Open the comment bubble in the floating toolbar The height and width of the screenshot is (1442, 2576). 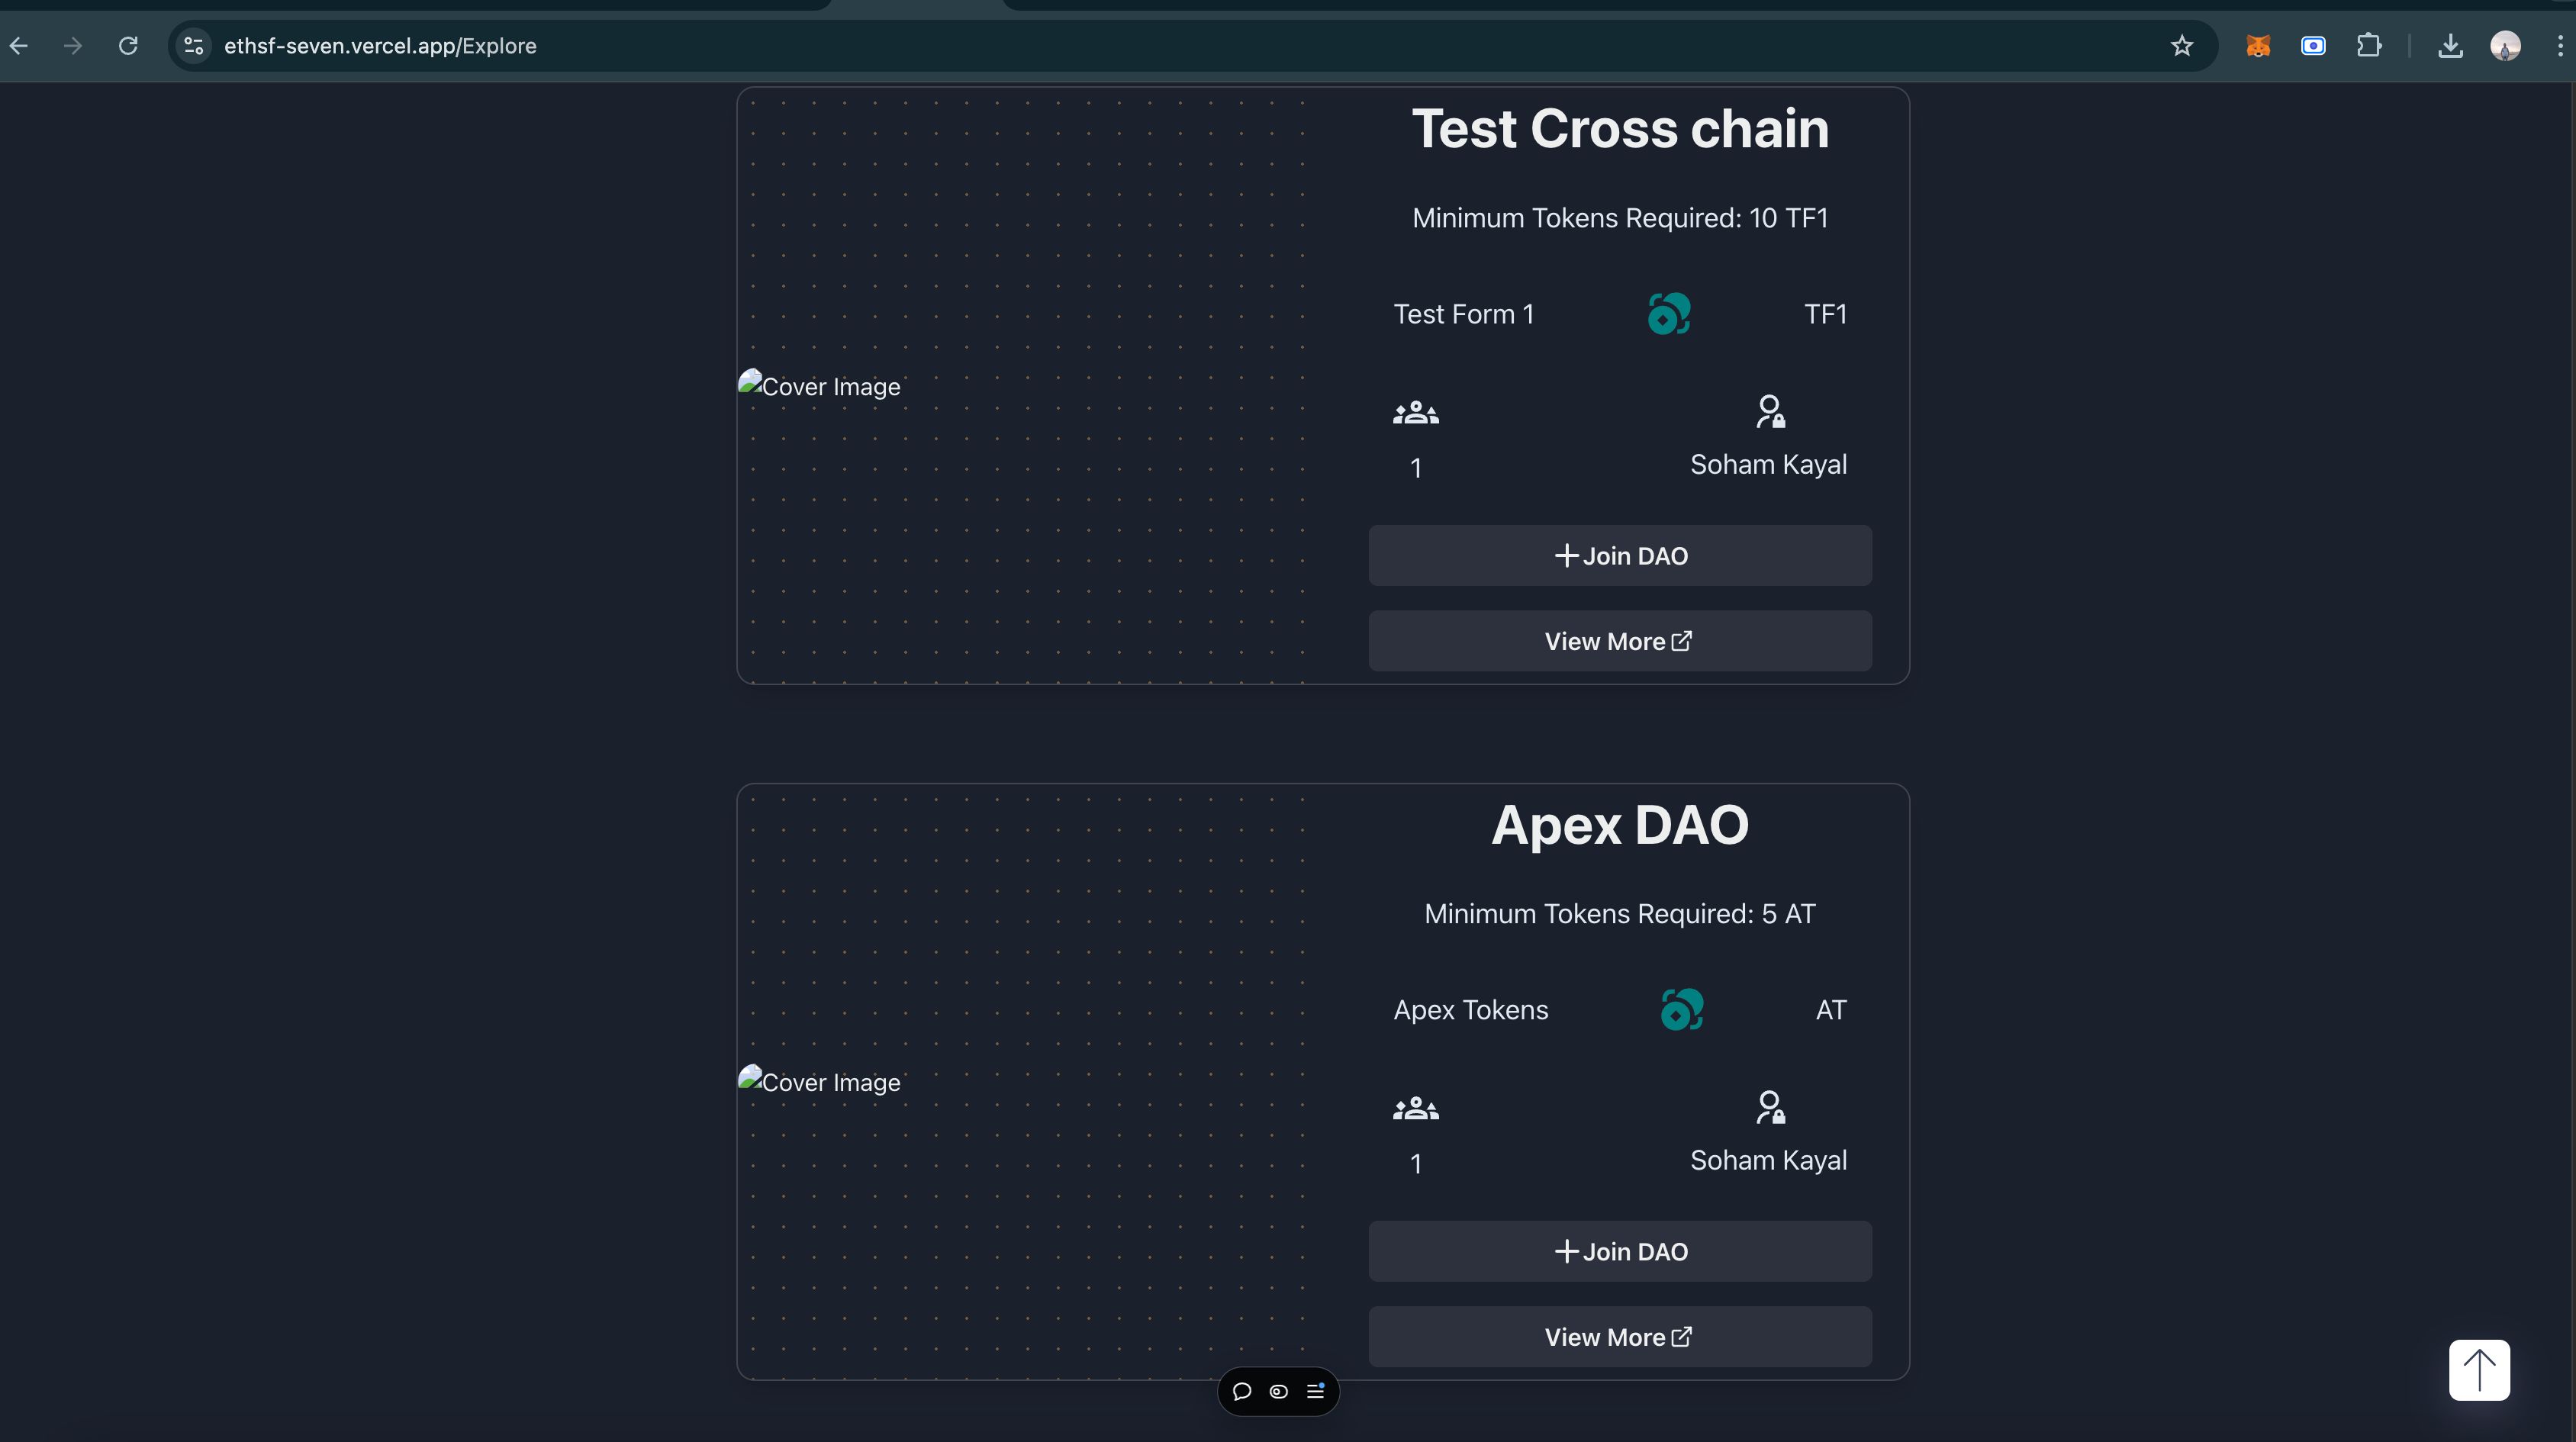point(1242,1391)
